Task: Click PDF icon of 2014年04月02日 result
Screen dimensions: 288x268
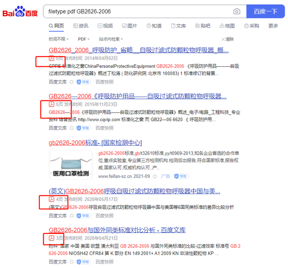Action: click(x=51, y=58)
